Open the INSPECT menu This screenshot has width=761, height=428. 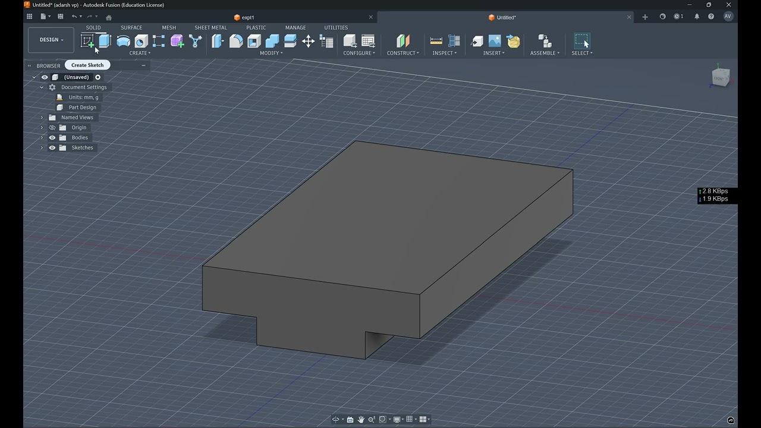pyautogui.click(x=445, y=53)
